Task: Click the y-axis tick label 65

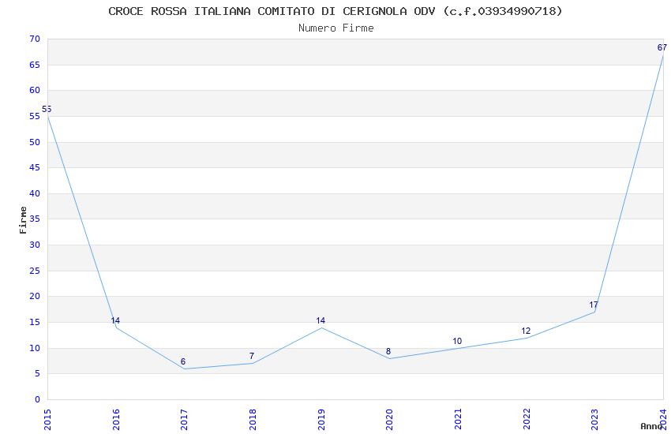Action: [x=35, y=65]
